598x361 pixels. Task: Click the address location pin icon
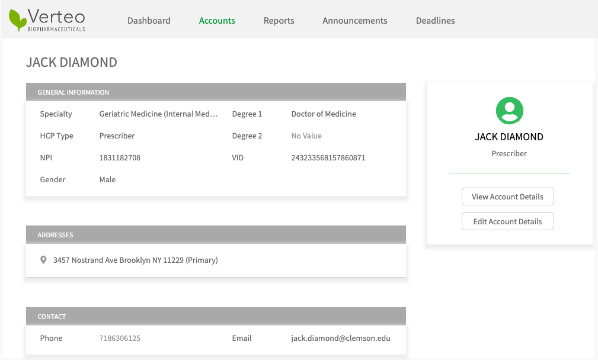(43, 260)
